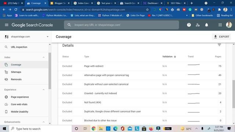The width and height of the screenshot is (235, 132).
Task: Launch Firefox from the taskbar
Action: 151,129
